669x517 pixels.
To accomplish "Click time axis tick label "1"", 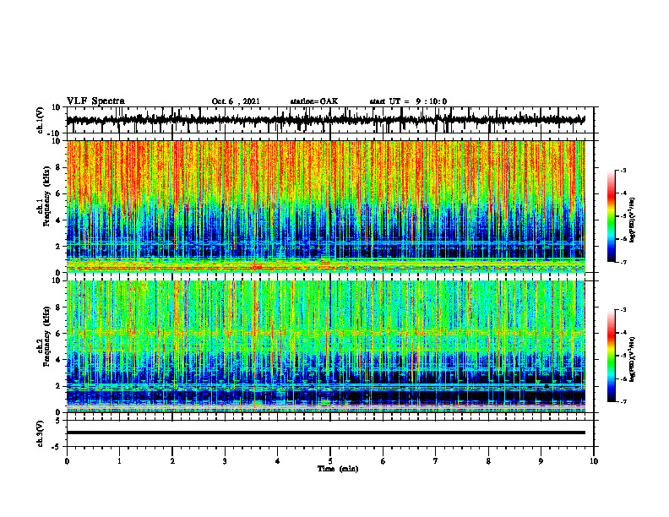I will tap(119, 461).
